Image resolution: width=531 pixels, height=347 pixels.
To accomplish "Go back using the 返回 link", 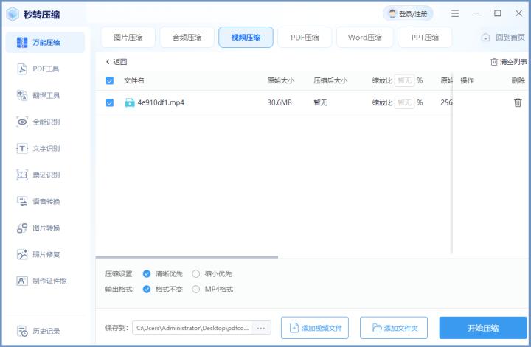I will tap(117, 62).
